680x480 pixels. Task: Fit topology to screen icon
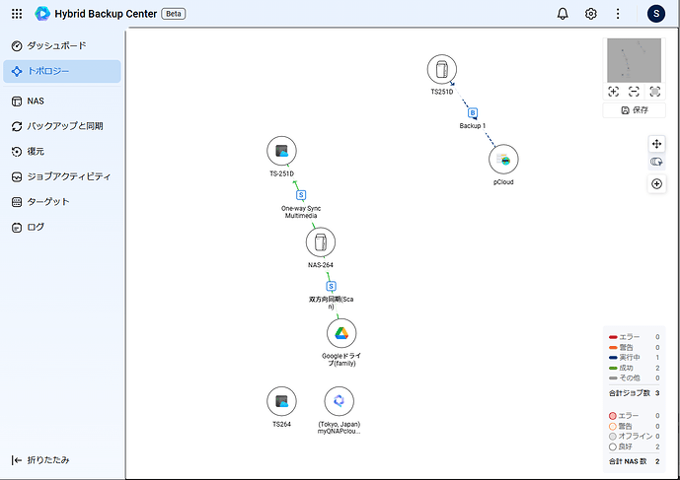point(654,91)
